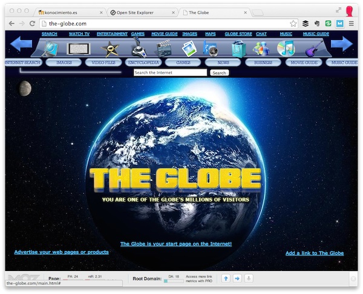Switch to the Open Site Explorer tab
The width and height of the screenshot is (363, 294).
pos(143,12)
